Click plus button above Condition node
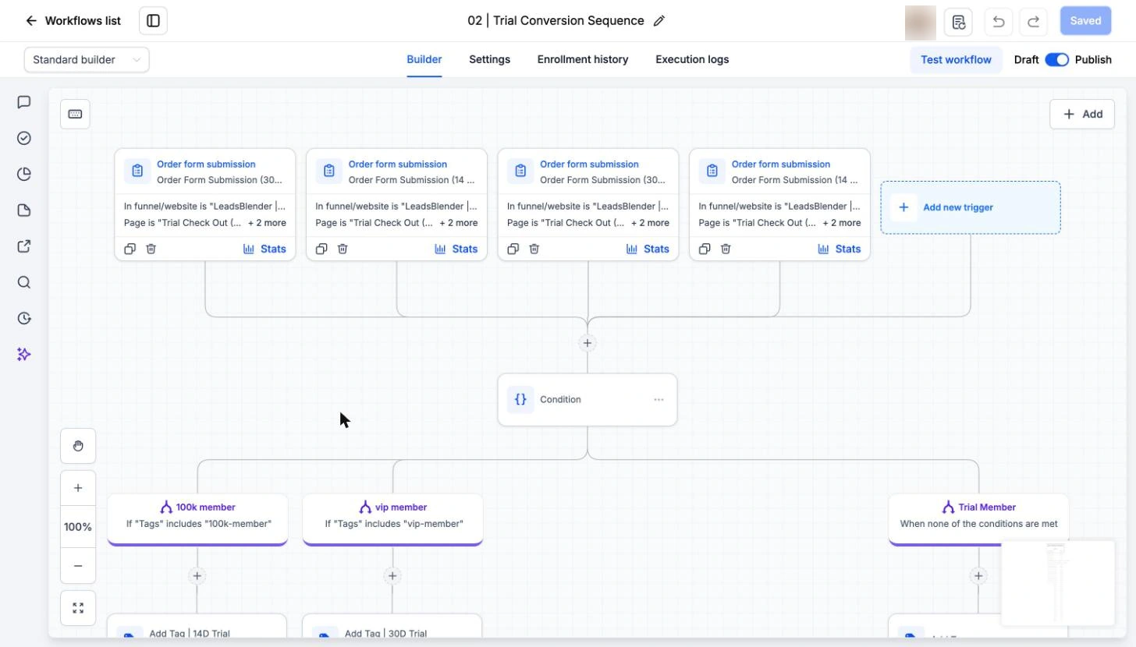1136x647 pixels. click(x=588, y=343)
